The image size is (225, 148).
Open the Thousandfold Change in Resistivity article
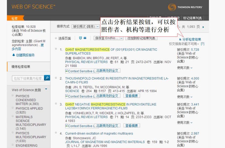[117, 80]
